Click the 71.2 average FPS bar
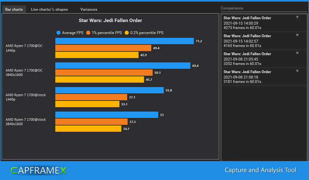The width and height of the screenshot is (309, 180). [125, 41]
